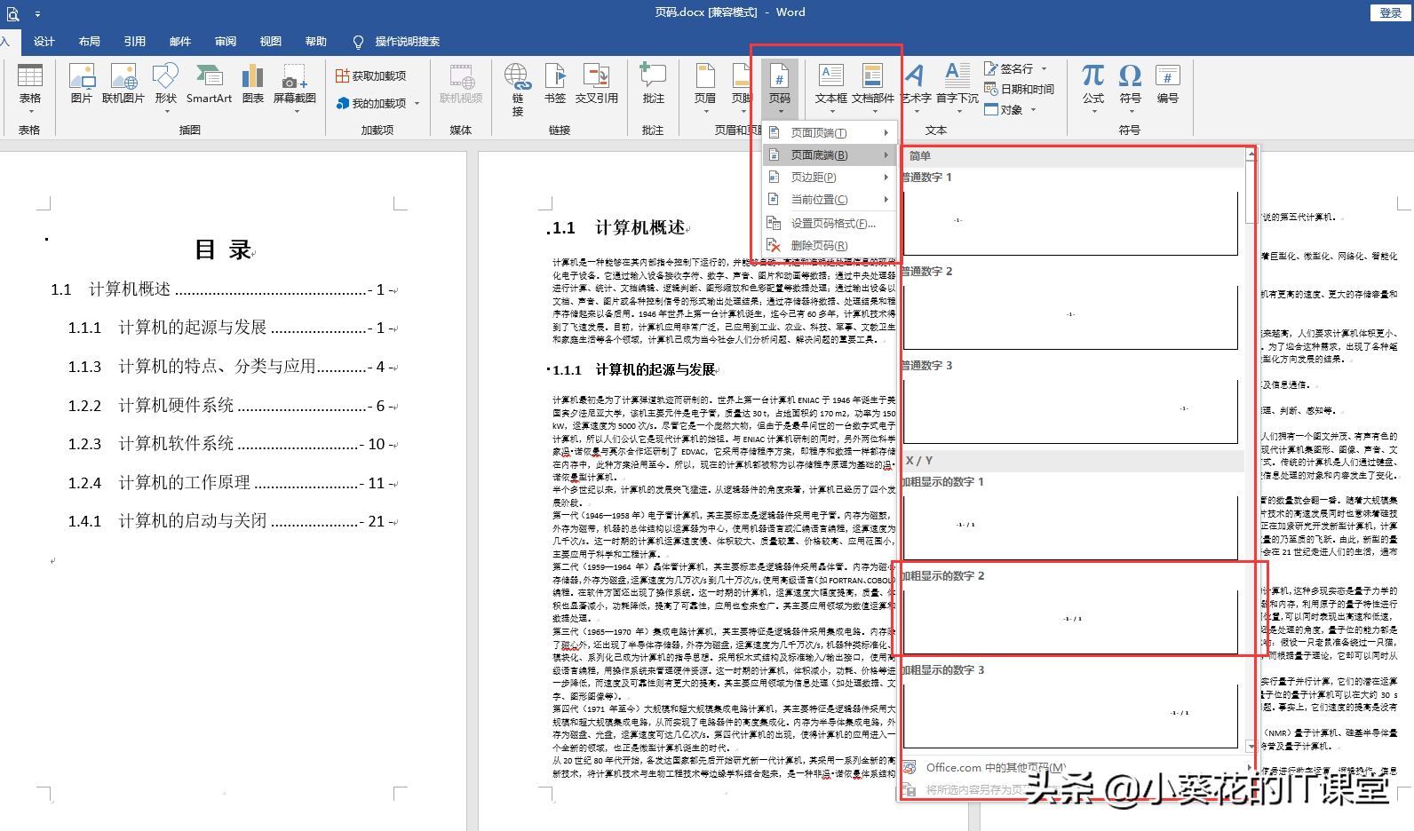Open 屏幕截图 screenshot tool

(x=294, y=88)
